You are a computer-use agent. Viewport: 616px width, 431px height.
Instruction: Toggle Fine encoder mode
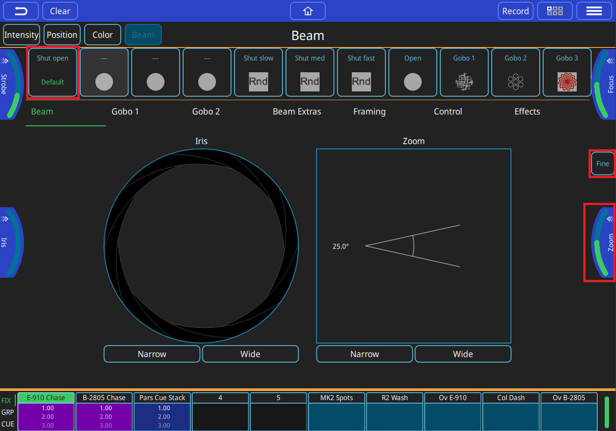click(x=602, y=164)
